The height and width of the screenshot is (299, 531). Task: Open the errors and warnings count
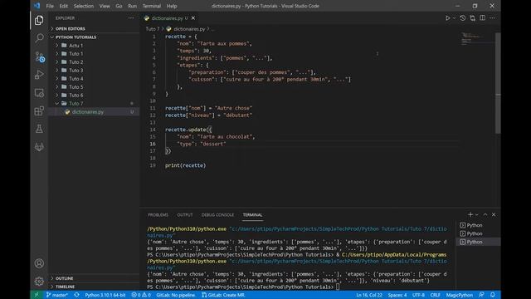click(141, 295)
